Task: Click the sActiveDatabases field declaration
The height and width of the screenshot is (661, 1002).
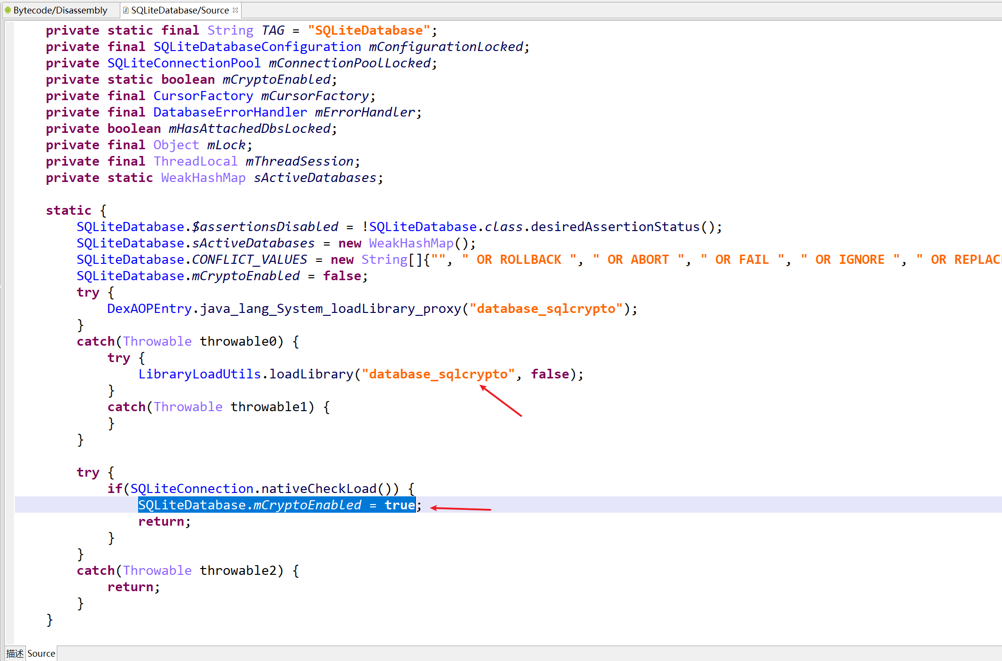Action: coord(315,178)
